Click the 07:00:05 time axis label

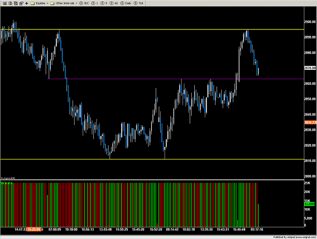(x=55, y=229)
